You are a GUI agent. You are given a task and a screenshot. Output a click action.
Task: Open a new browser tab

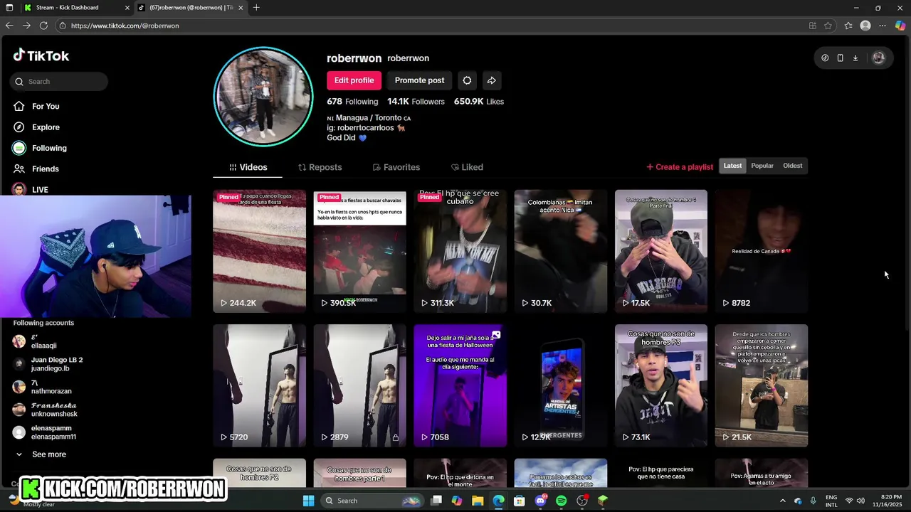pos(256,7)
